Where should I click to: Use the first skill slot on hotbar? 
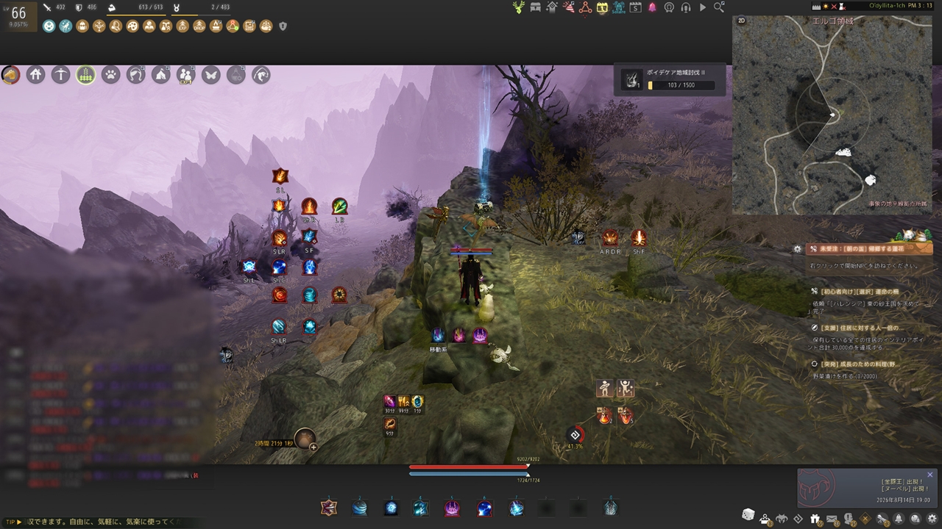coord(328,507)
